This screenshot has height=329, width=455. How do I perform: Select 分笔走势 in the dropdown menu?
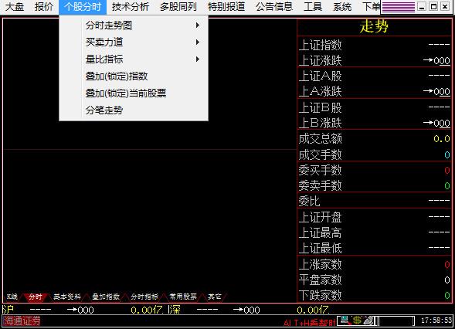134,110
